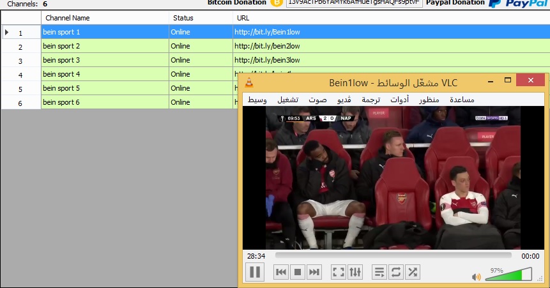Select the bein sport 6 channel name

point(61,102)
